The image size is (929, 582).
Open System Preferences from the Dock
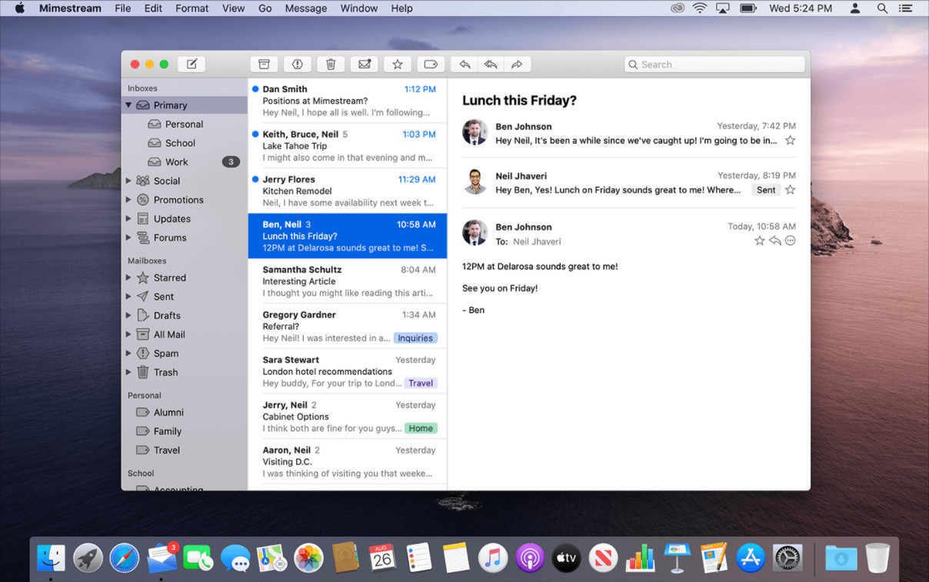[x=787, y=558]
